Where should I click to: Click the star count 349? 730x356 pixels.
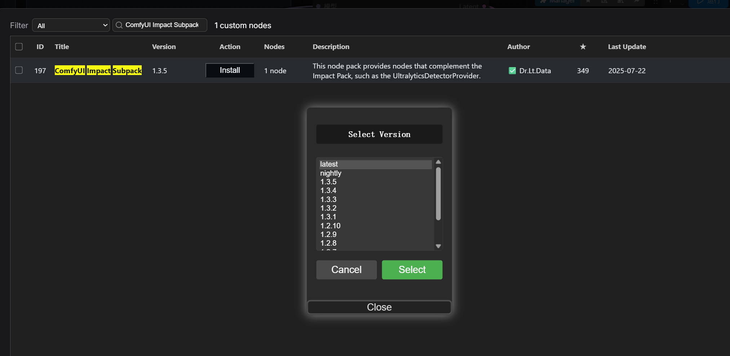583,71
